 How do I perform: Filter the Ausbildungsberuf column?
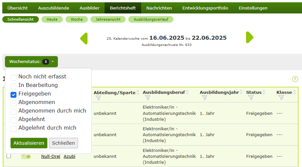tap(147, 98)
